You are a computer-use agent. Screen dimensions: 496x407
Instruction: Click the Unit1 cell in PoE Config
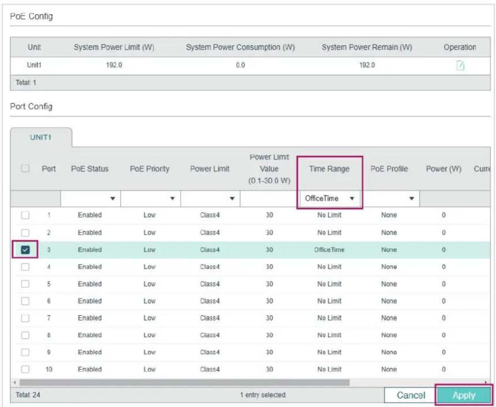click(34, 65)
